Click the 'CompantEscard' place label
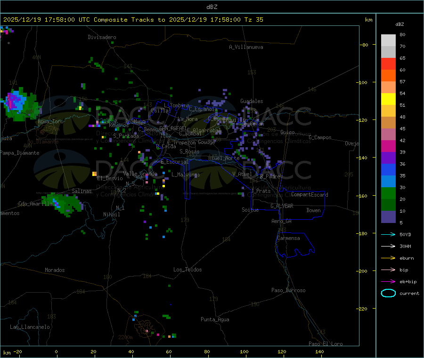Viewport: 424px width, 358px height. pyautogui.click(x=310, y=194)
